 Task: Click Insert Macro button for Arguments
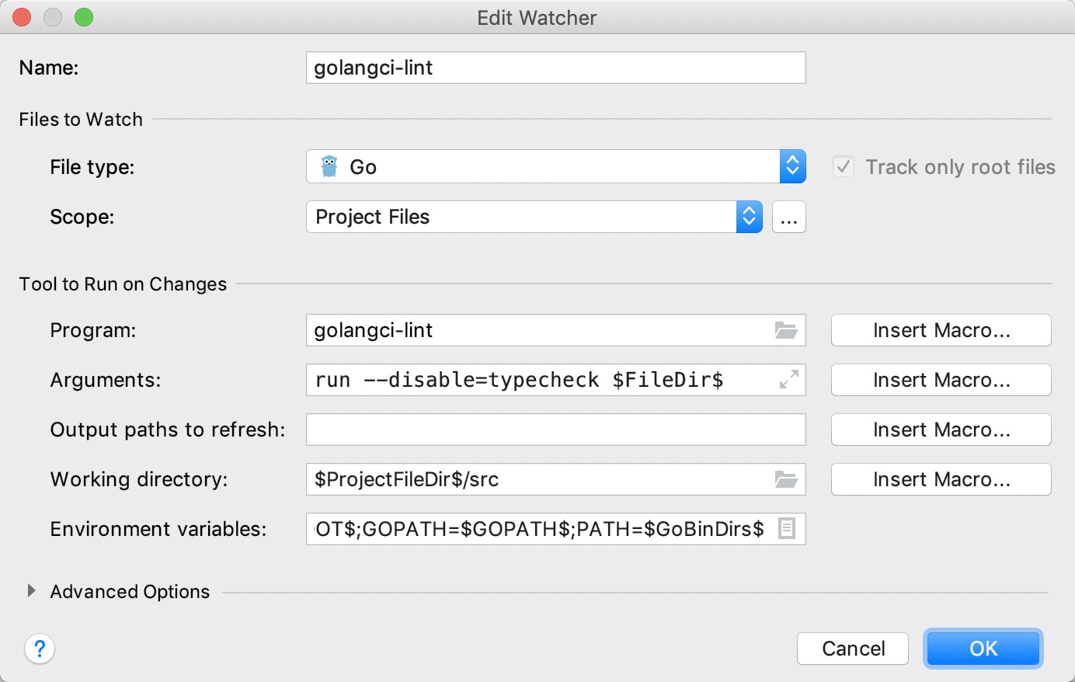(x=941, y=380)
